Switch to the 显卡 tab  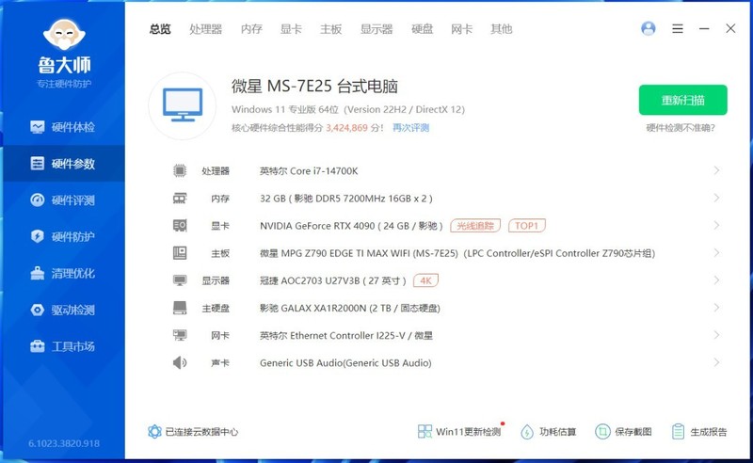(291, 29)
